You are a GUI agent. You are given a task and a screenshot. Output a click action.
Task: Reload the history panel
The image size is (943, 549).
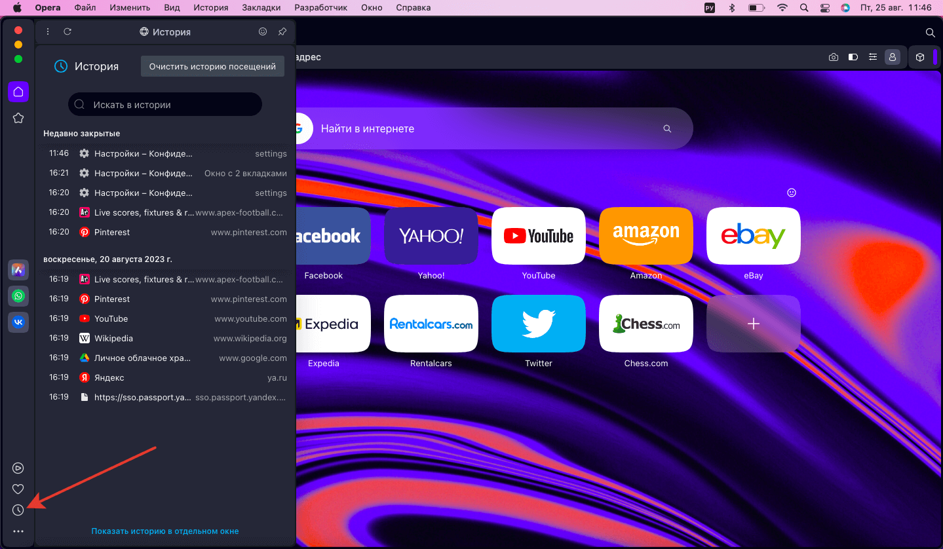pyautogui.click(x=67, y=31)
